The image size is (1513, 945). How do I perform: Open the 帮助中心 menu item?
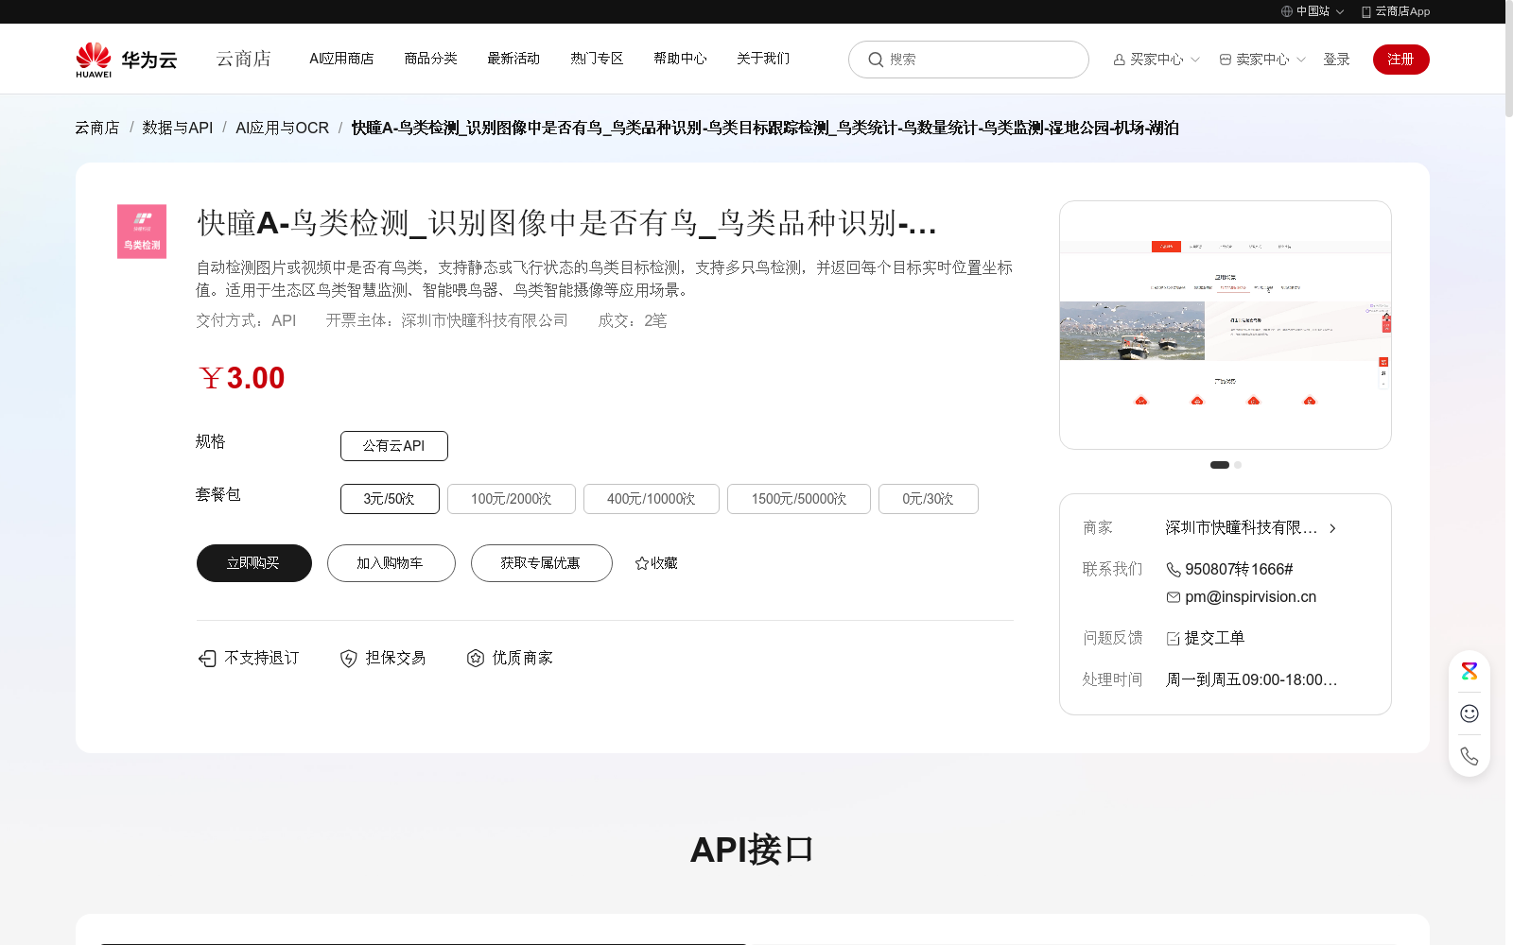click(680, 59)
